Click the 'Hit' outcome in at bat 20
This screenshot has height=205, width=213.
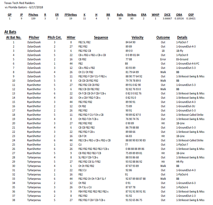(x=163, y=123)
